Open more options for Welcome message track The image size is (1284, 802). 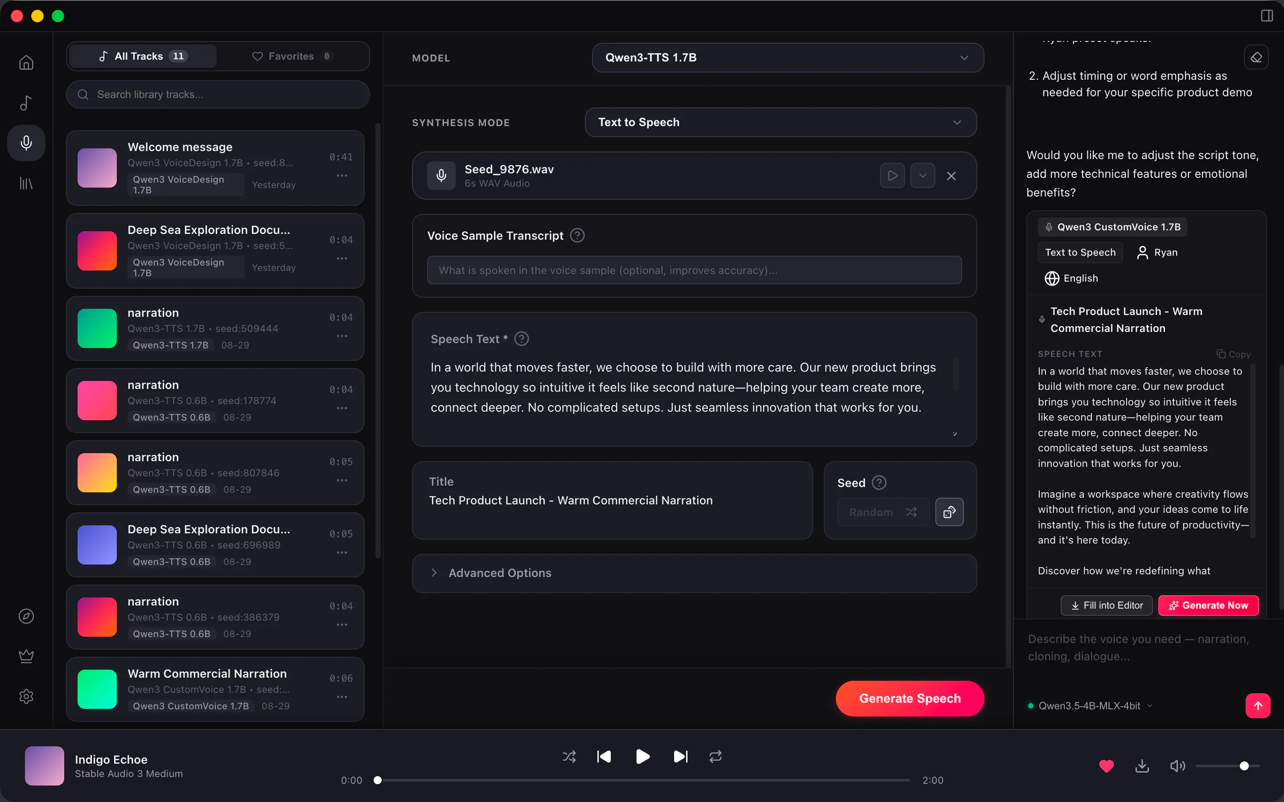342,176
